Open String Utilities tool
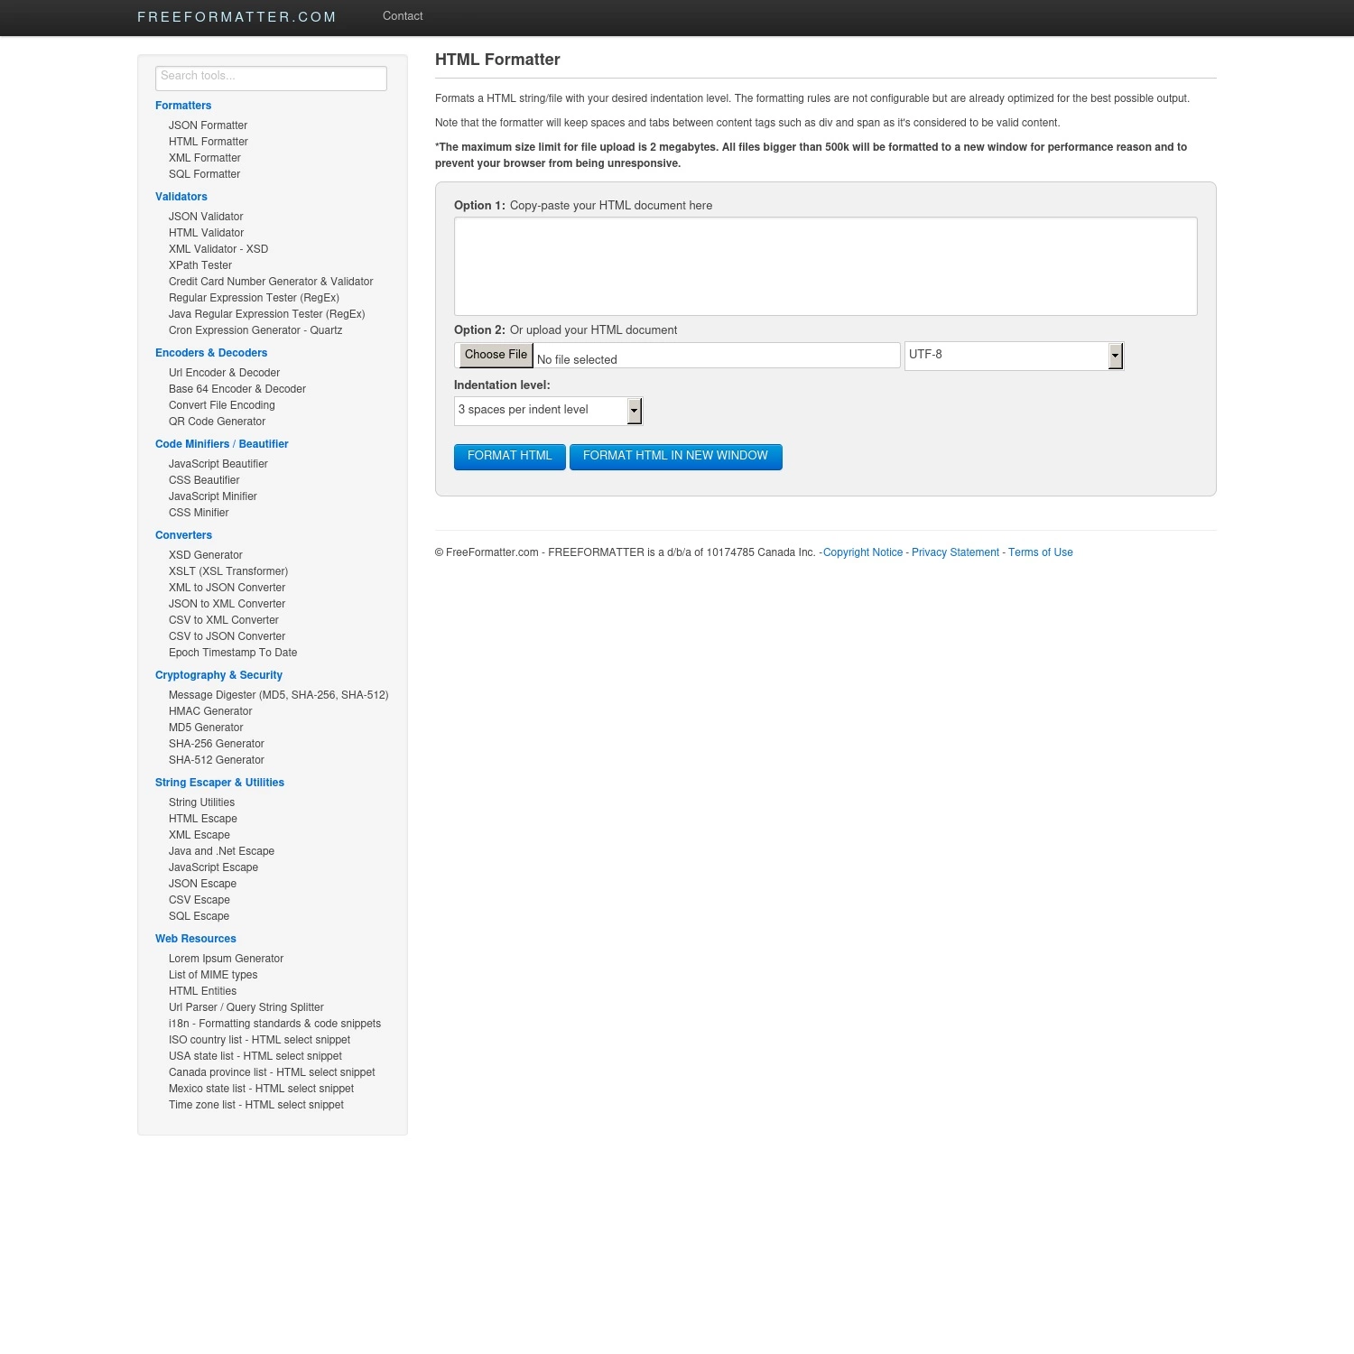The image size is (1354, 1354). point(201,802)
